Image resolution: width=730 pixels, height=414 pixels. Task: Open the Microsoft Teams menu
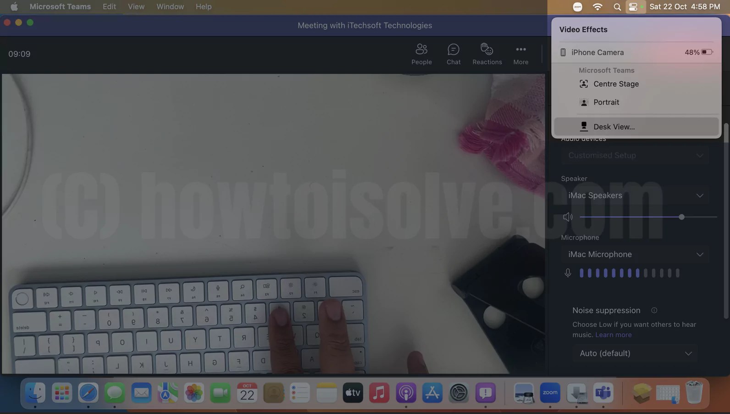click(60, 6)
